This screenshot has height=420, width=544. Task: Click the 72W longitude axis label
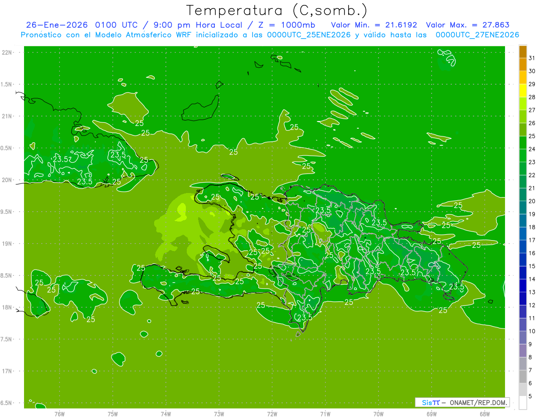[x=272, y=414]
